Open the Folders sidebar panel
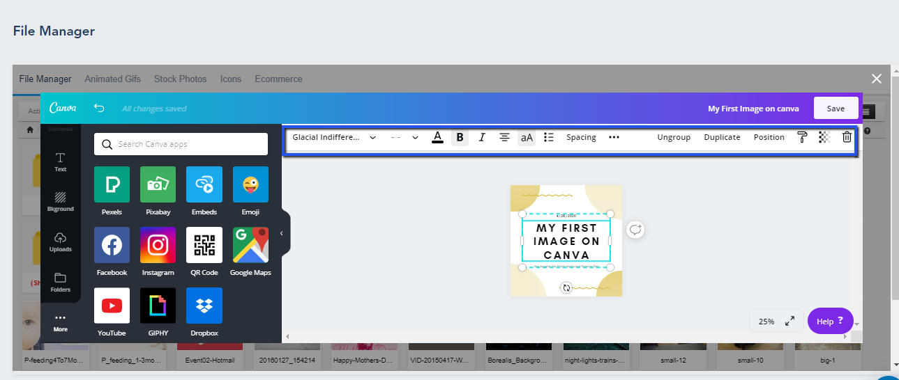 point(61,283)
